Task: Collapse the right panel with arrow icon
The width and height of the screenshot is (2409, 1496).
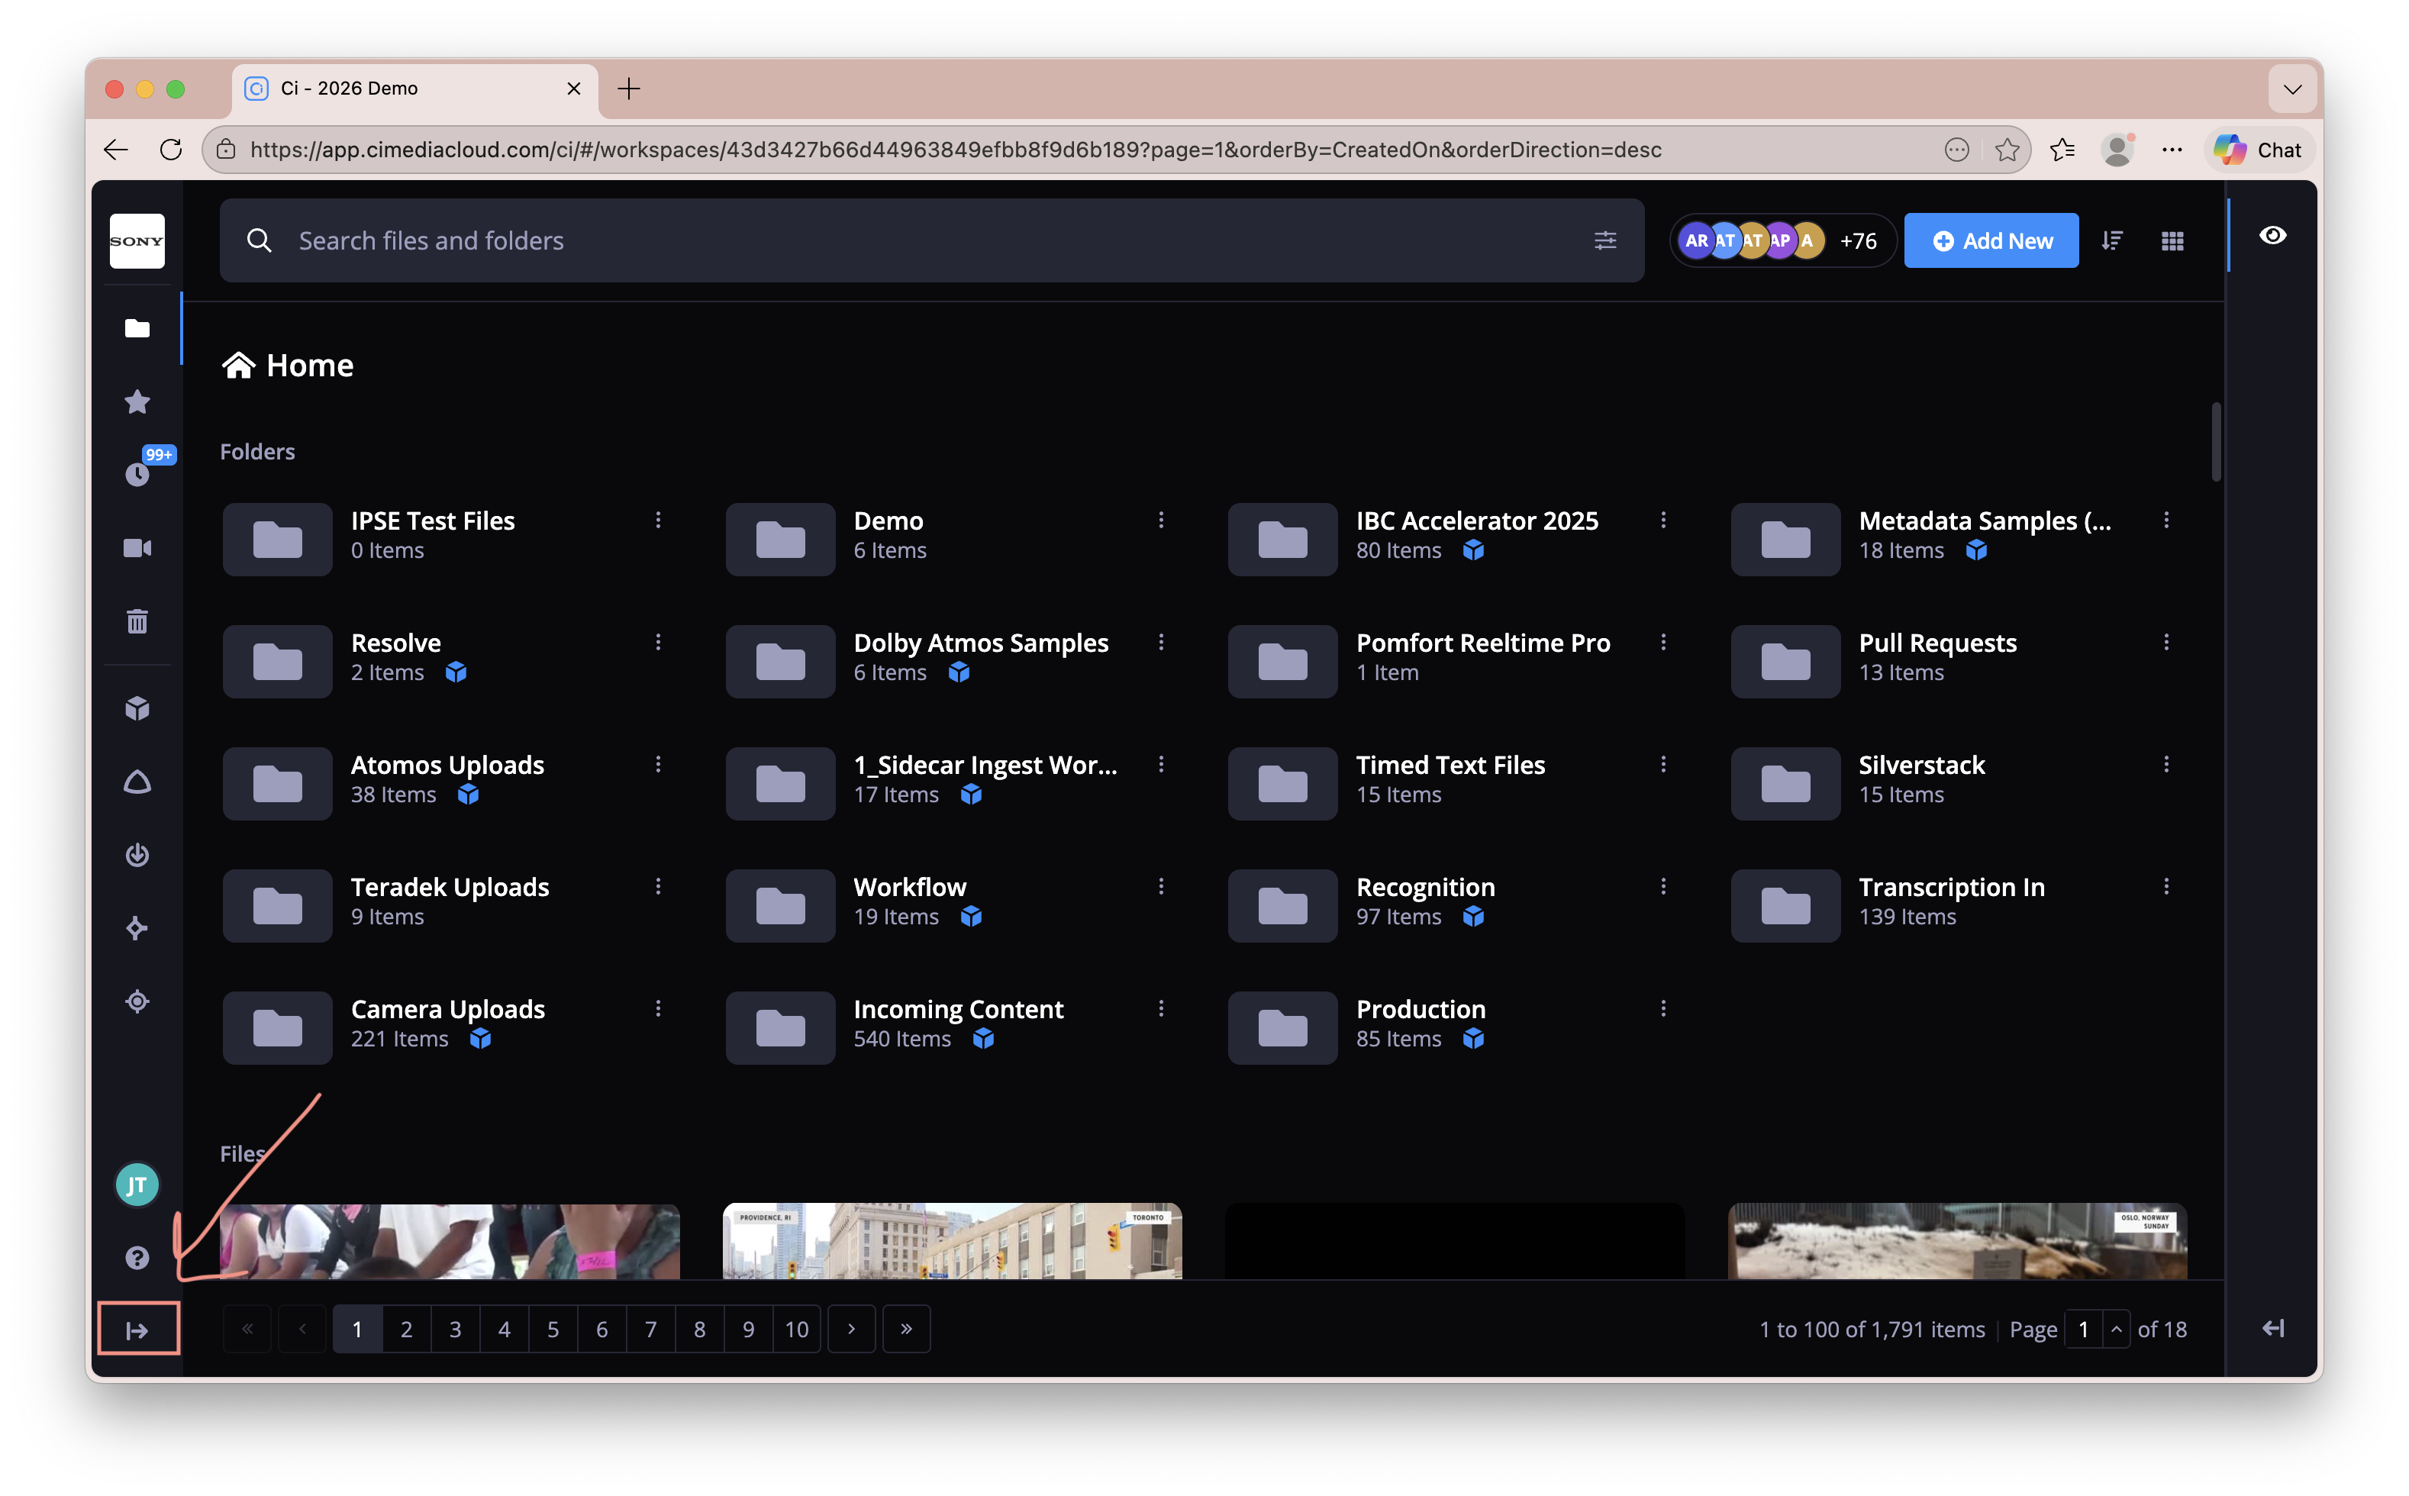Action: tap(2272, 1329)
